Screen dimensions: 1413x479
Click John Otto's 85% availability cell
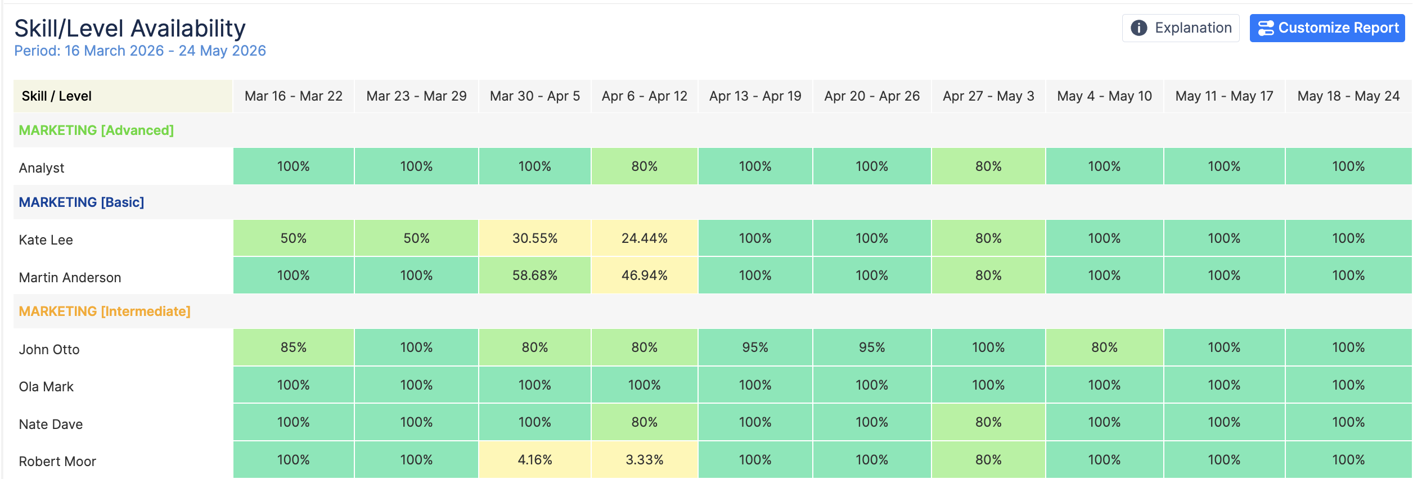point(294,347)
